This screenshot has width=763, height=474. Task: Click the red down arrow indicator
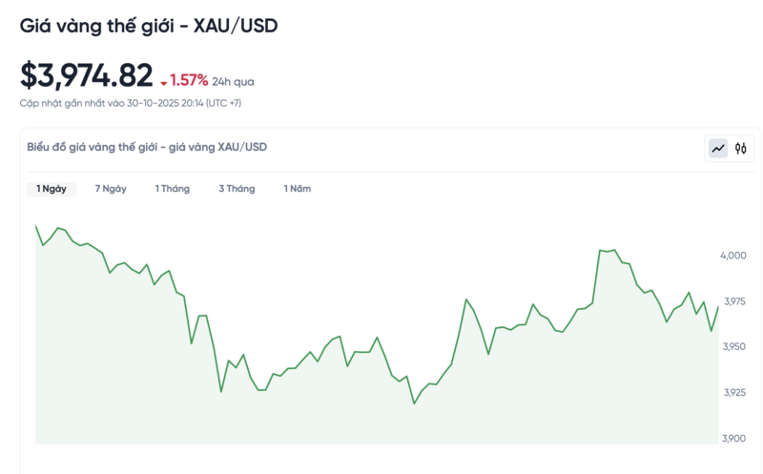coord(163,83)
